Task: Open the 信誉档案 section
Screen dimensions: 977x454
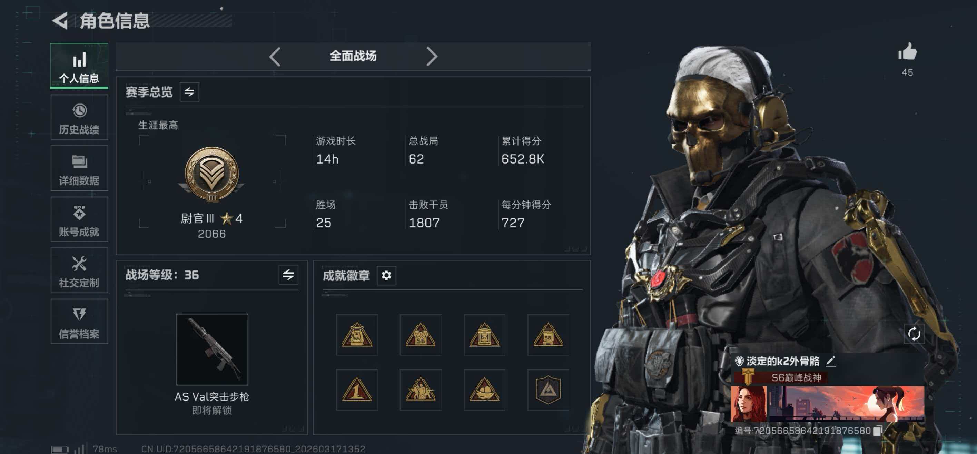Action: click(x=79, y=322)
